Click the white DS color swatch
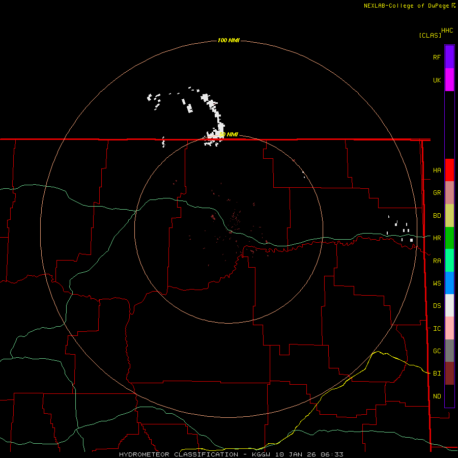The height and width of the screenshot is (458, 458). (x=449, y=305)
